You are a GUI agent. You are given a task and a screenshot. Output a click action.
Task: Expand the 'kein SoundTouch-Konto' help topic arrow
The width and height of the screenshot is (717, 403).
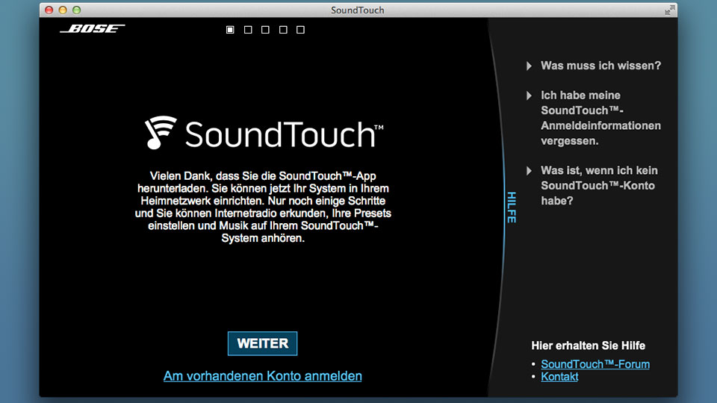click(530, 171)
